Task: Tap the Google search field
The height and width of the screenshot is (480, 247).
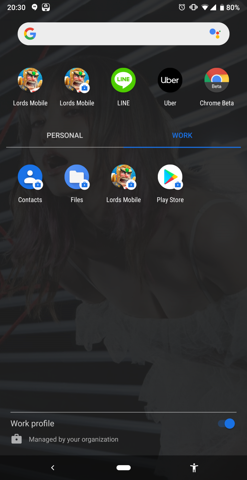Action: pyautogui.click(x=123, y=34)
